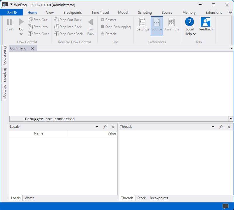Screen dimensions: 234x210
Task: Click the Go play icon
Action: [21, 22]
